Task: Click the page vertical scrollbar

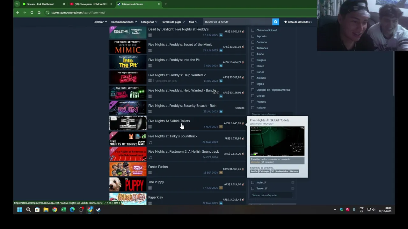Action: pos(394,73)
